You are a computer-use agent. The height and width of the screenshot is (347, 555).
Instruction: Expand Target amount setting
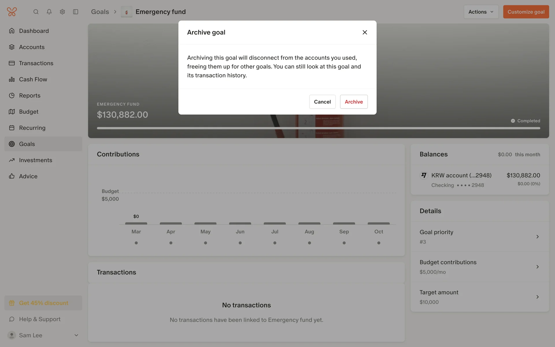click(537, 297)
